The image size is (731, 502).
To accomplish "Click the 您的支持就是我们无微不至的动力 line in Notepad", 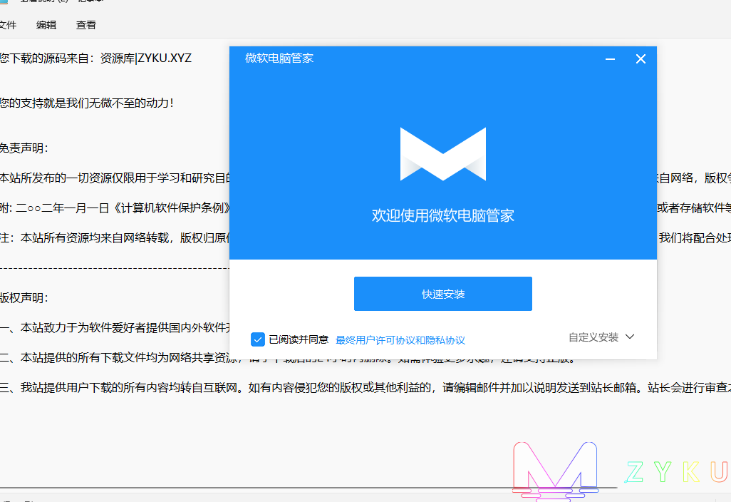I will pyautogui.click(x=87, y=103).
